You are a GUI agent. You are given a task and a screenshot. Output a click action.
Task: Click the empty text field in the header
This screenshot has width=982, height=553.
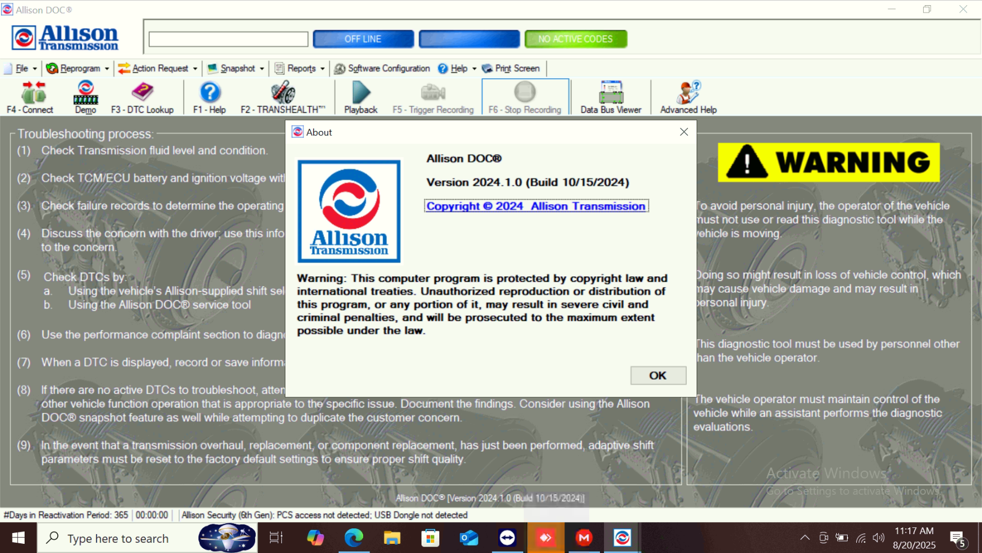229,39
